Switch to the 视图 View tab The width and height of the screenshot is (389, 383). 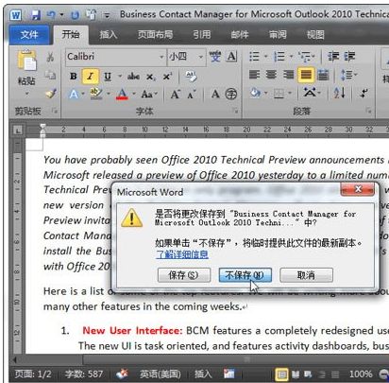(x=315, y=34)
